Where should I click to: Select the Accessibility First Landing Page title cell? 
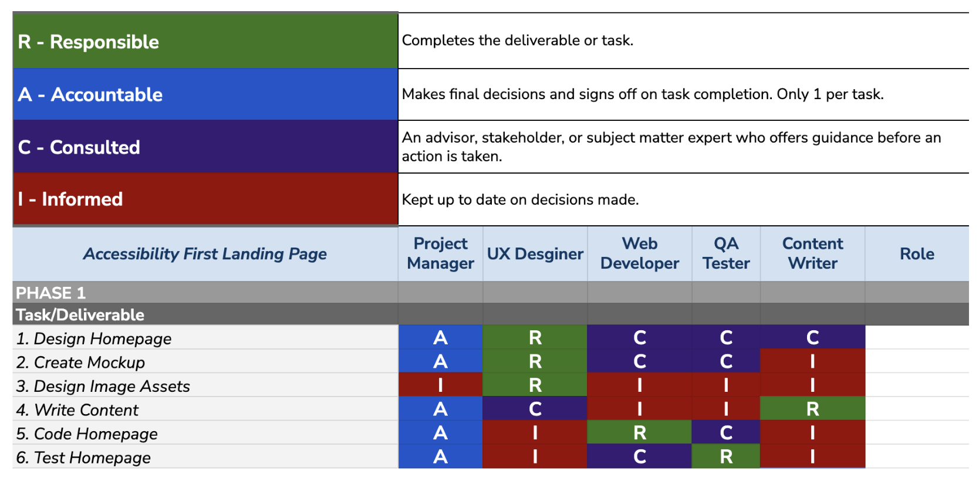[205, 253]
